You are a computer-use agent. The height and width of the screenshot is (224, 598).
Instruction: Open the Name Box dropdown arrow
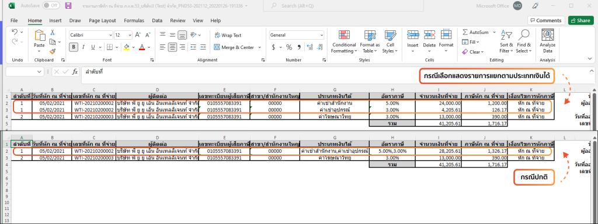tap(40, 72)
